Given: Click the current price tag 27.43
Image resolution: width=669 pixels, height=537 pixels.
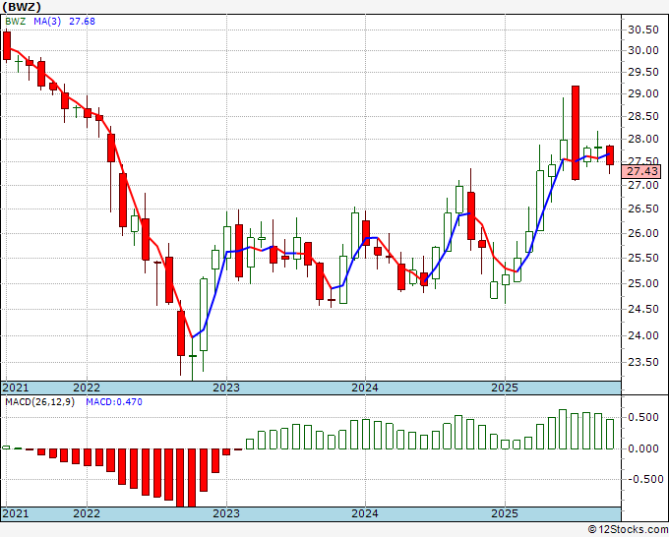Looking at the screenshot, I should point(642,171).
